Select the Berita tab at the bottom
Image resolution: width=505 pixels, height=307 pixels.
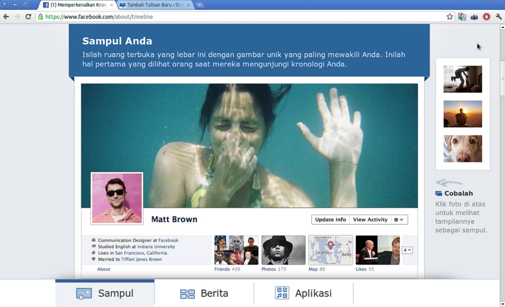coord(204,293)
